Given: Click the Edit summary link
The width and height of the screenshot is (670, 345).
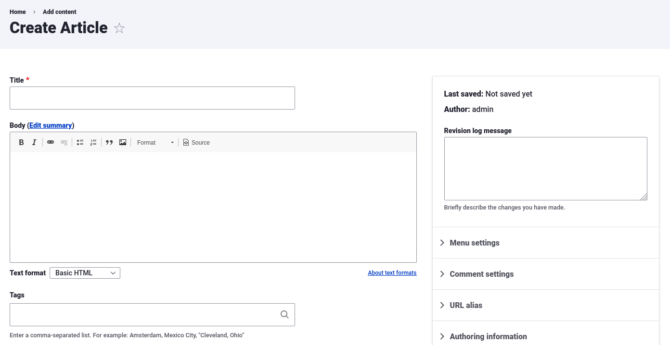Looking at the screenshot, I should coord(51,125).
